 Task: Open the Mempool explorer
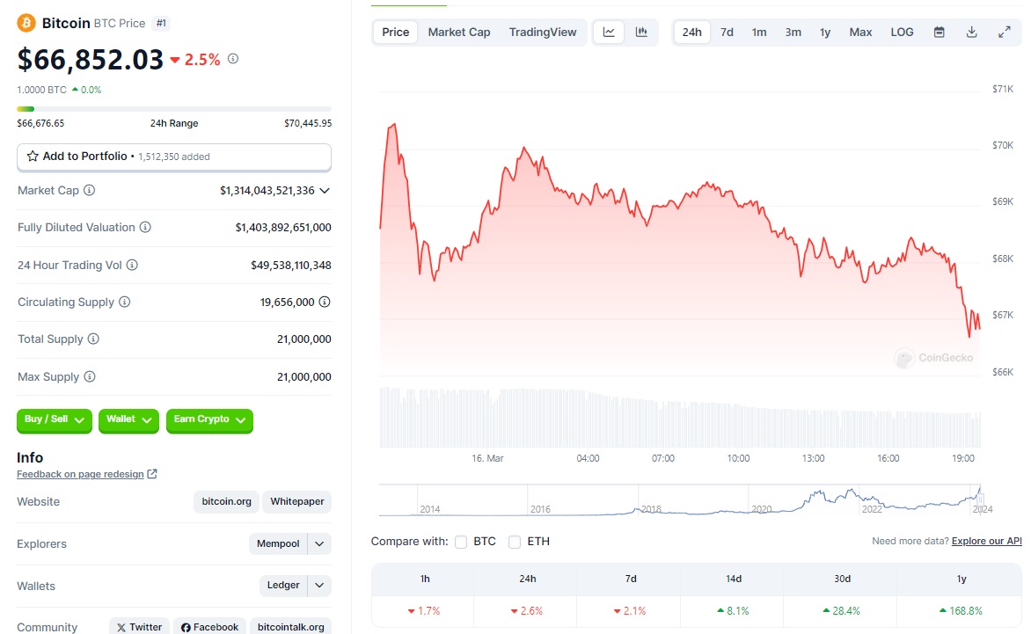click(278, 544)
